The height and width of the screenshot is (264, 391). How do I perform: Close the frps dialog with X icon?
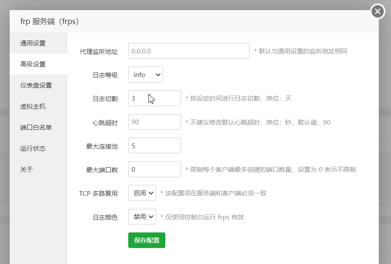point(378,11)
